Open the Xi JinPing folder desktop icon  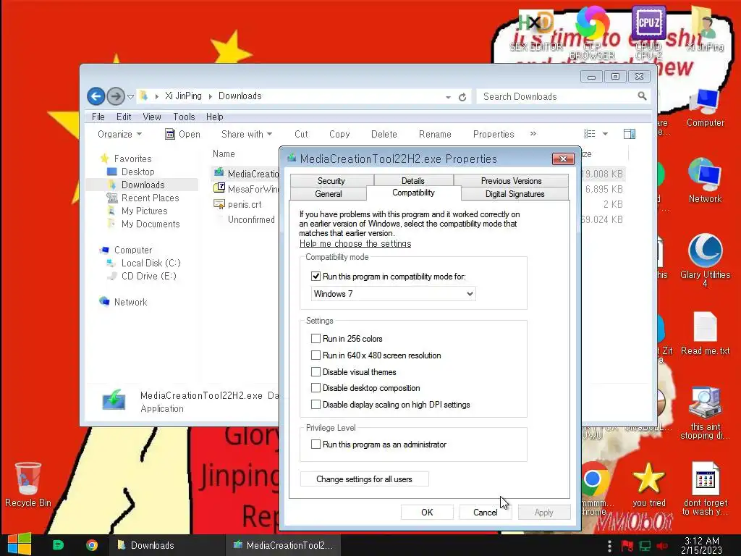705,28
